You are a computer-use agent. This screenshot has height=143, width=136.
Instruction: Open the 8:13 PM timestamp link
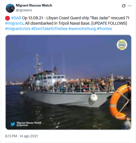(x=11, y=136)
